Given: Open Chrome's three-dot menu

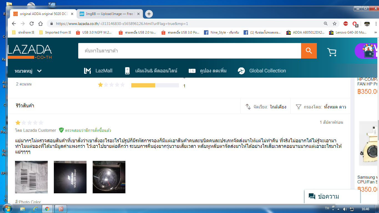Looking at the screenshot, I should click(x=376, y=24).
